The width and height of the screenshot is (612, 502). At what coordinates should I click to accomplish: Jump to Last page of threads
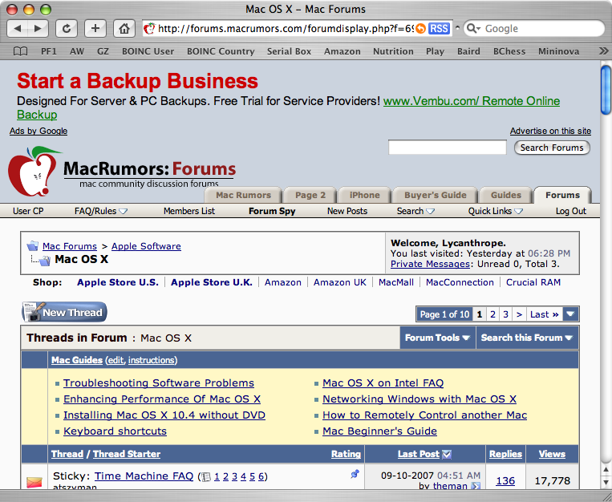click(x=544, y=314)
